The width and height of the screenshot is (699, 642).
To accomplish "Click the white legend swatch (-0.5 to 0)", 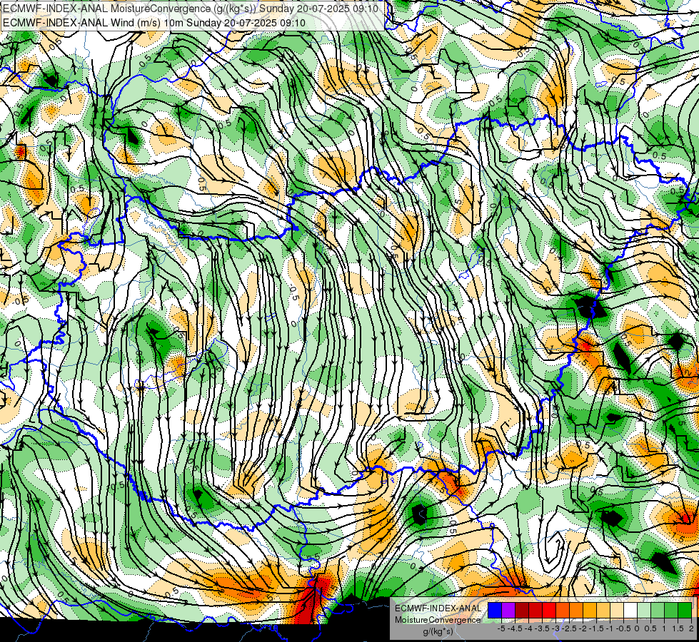I will (x=630, y=610).
